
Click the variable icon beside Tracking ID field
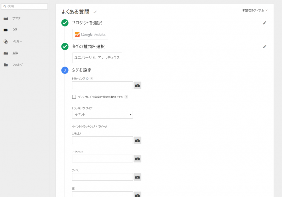click(137, 85)
